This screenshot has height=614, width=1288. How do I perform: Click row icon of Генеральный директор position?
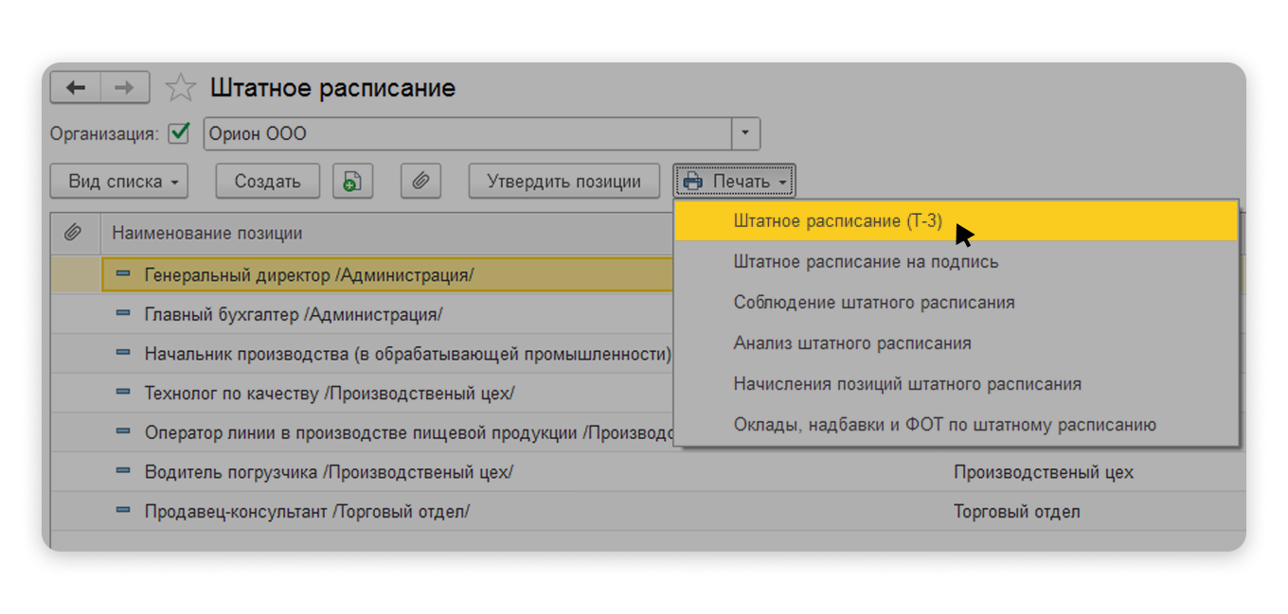[x=122, y=274]
